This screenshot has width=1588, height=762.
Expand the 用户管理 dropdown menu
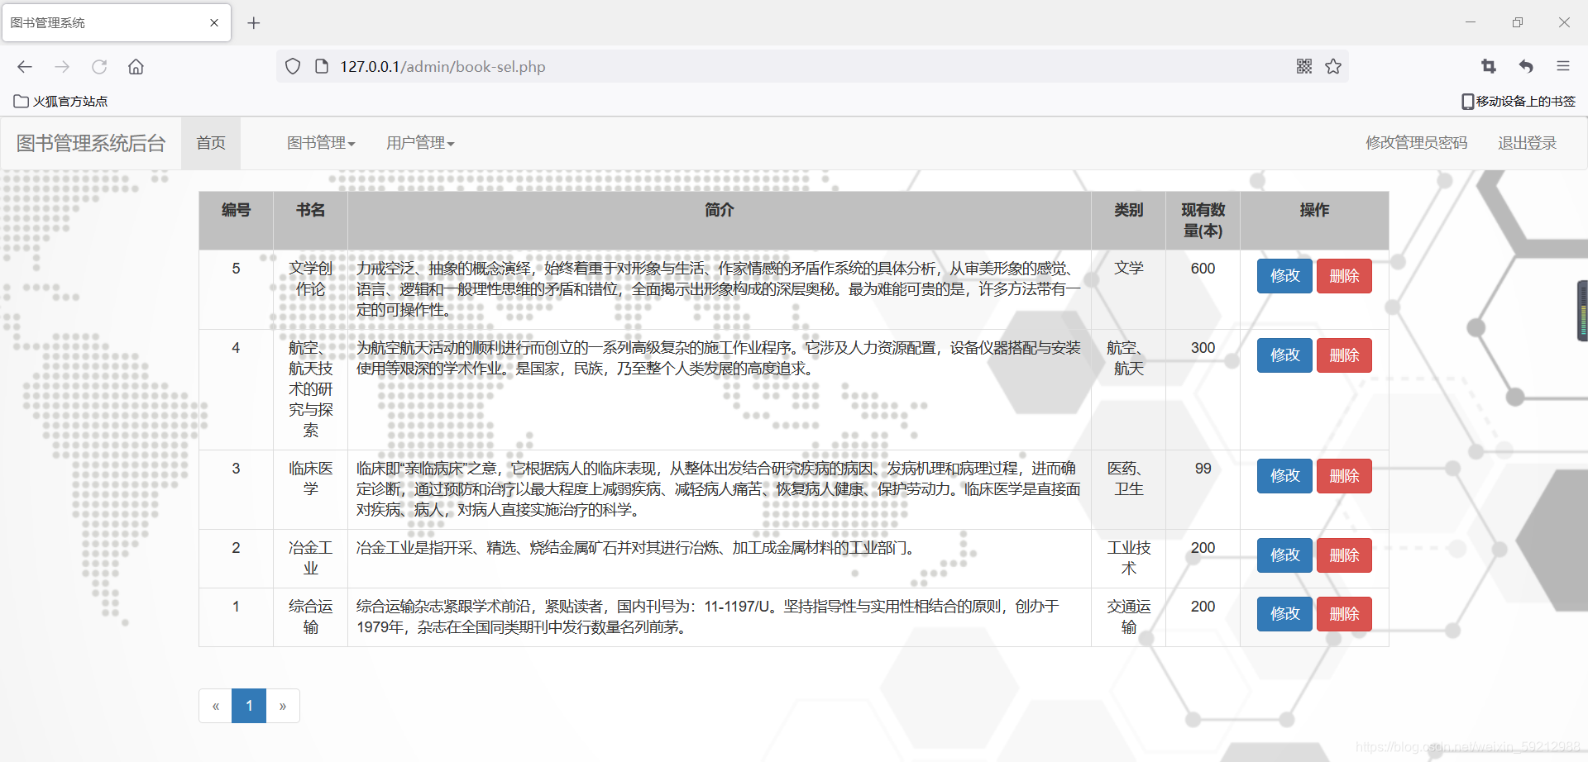[420, 143]
